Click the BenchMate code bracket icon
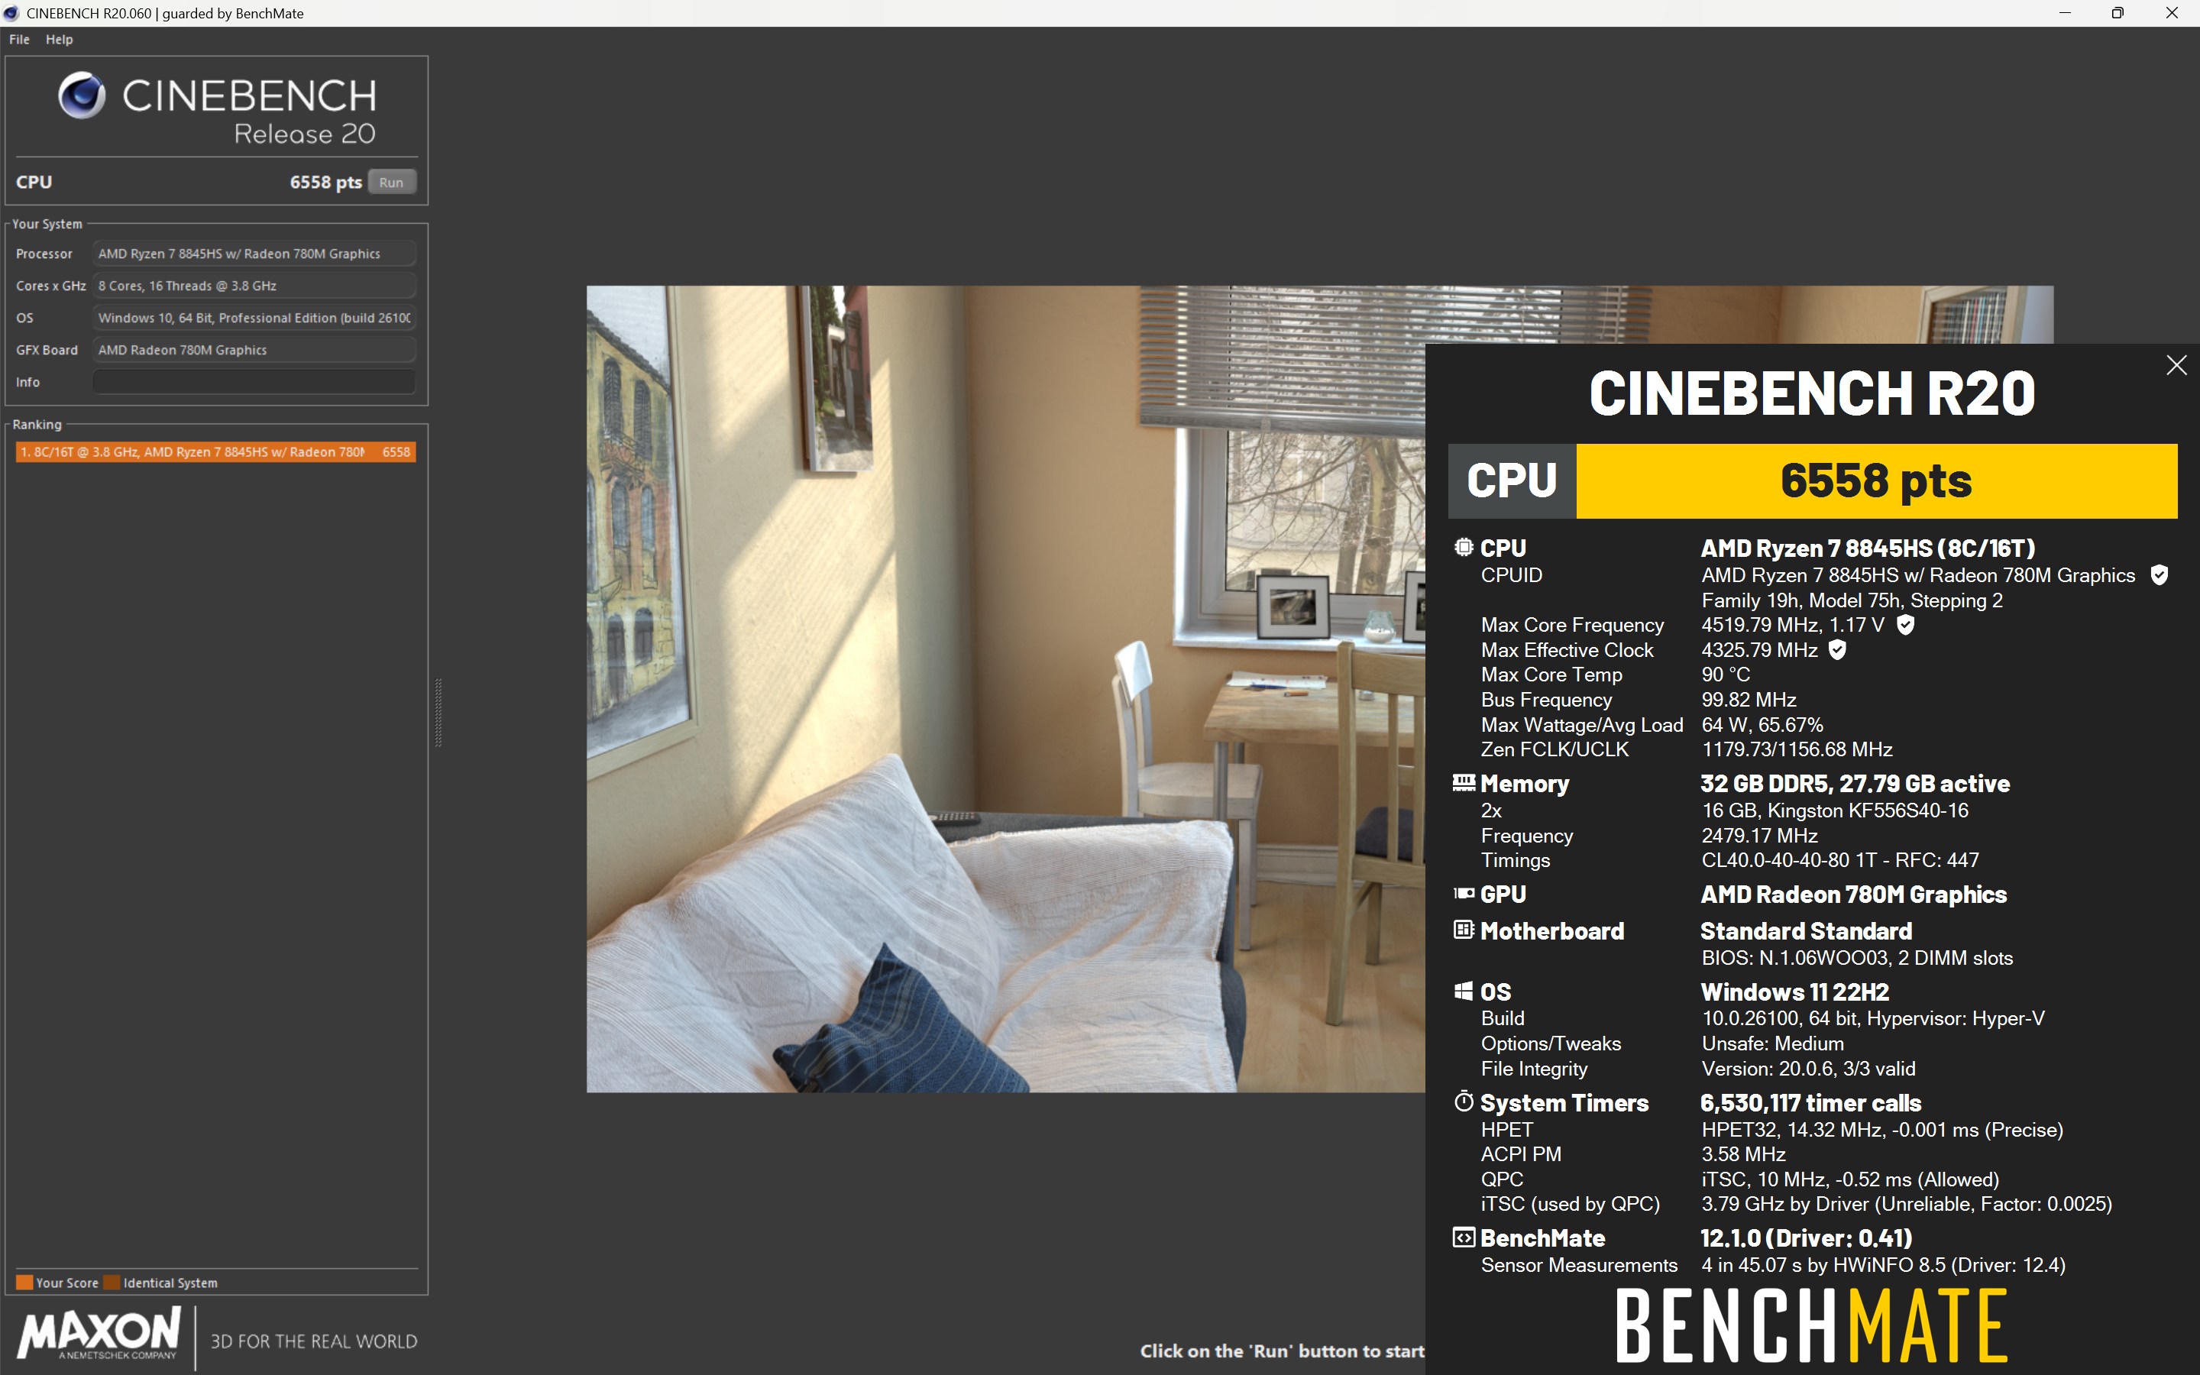Screen dimensions: 2200x1375 1464,1237
